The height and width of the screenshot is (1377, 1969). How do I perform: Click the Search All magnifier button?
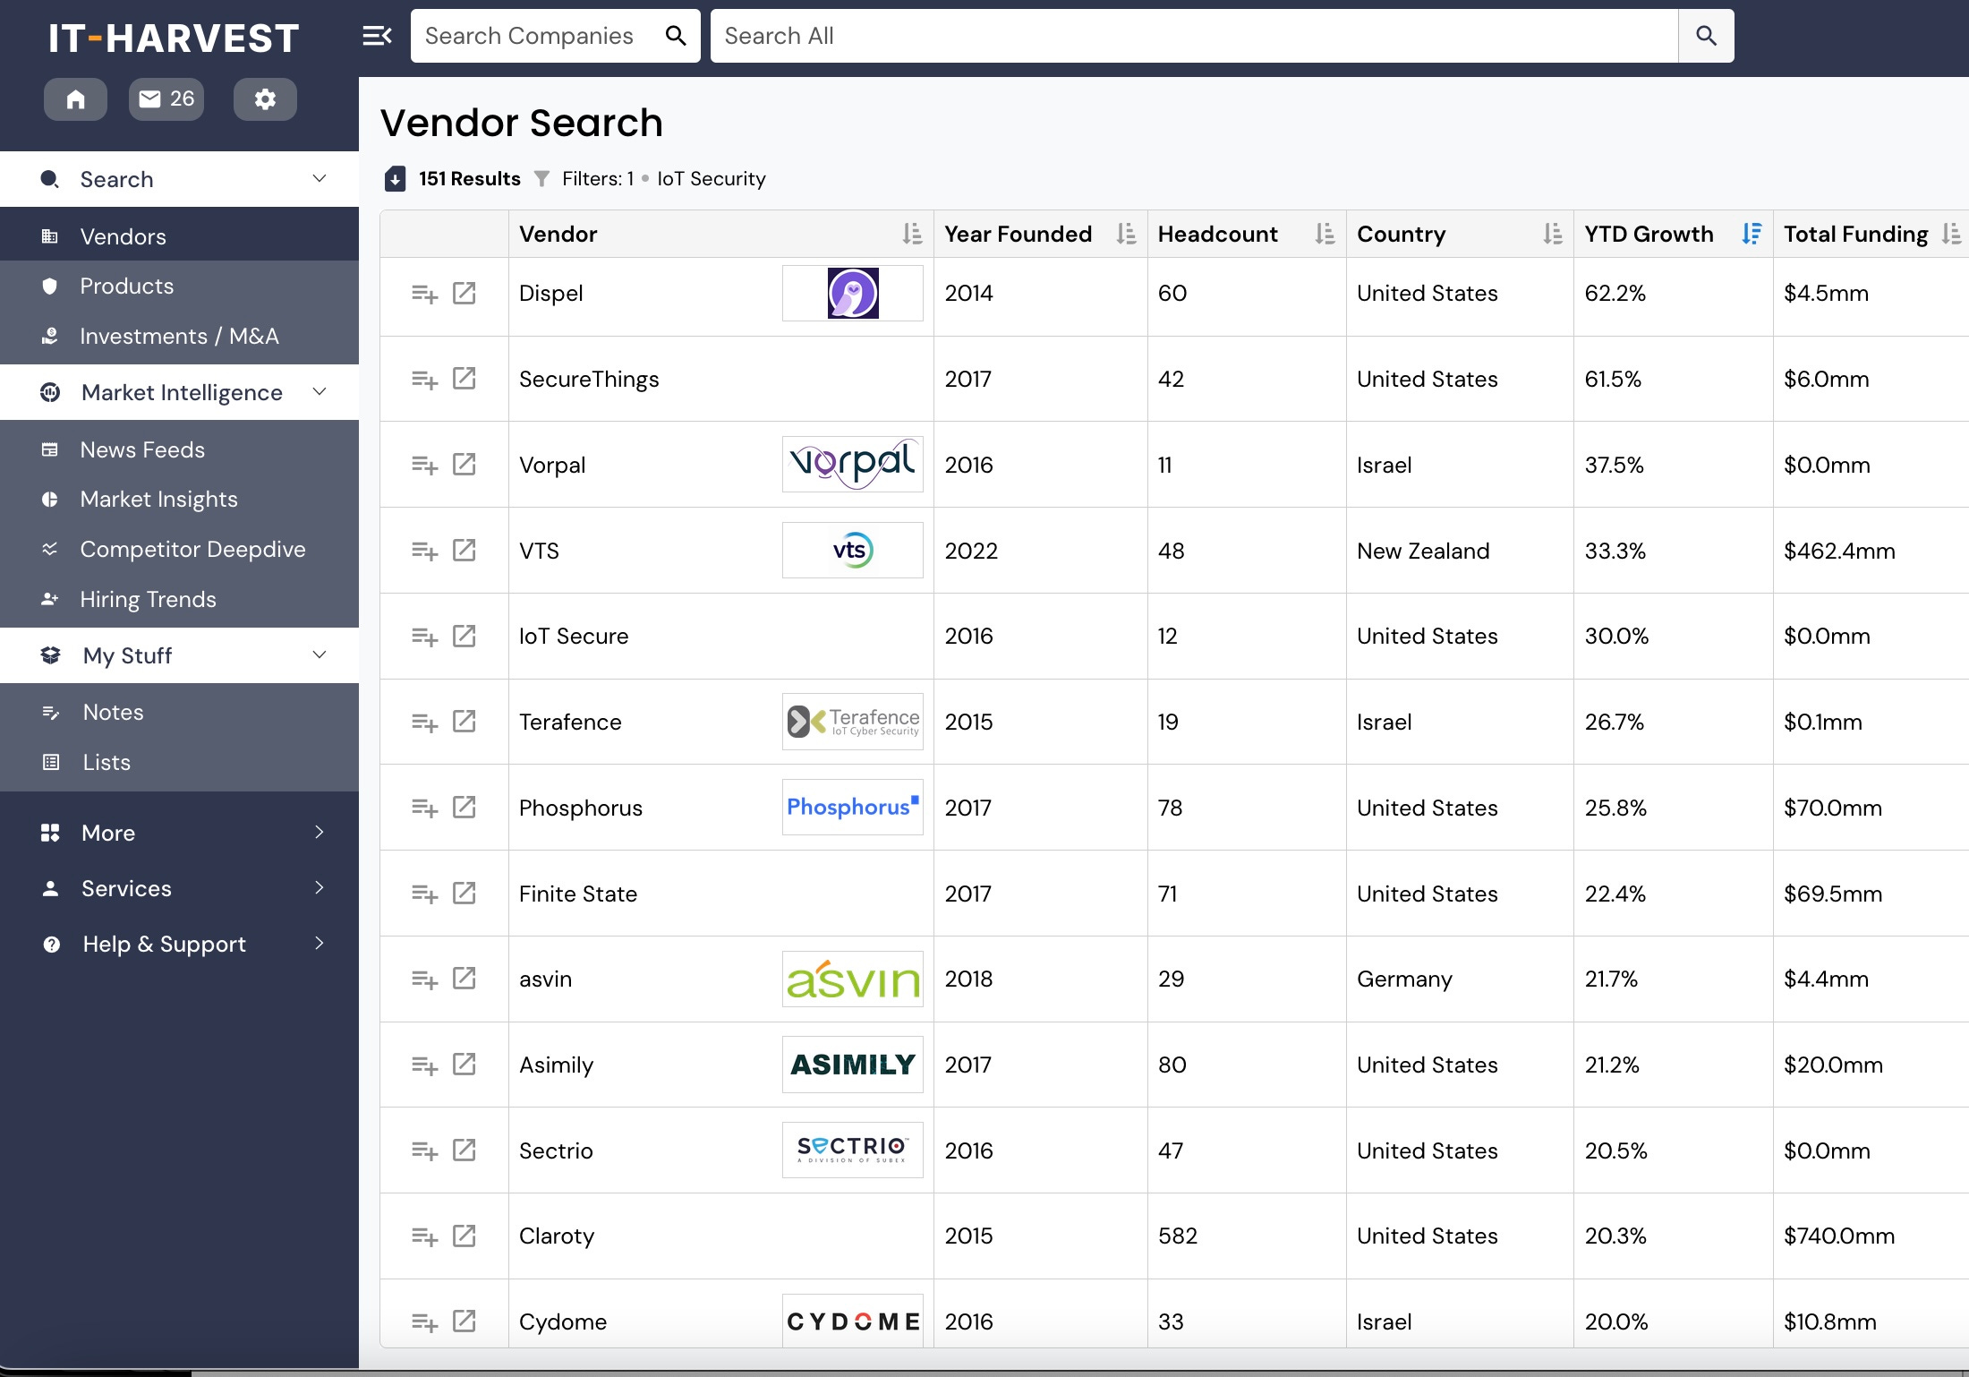coord(1706,36)
